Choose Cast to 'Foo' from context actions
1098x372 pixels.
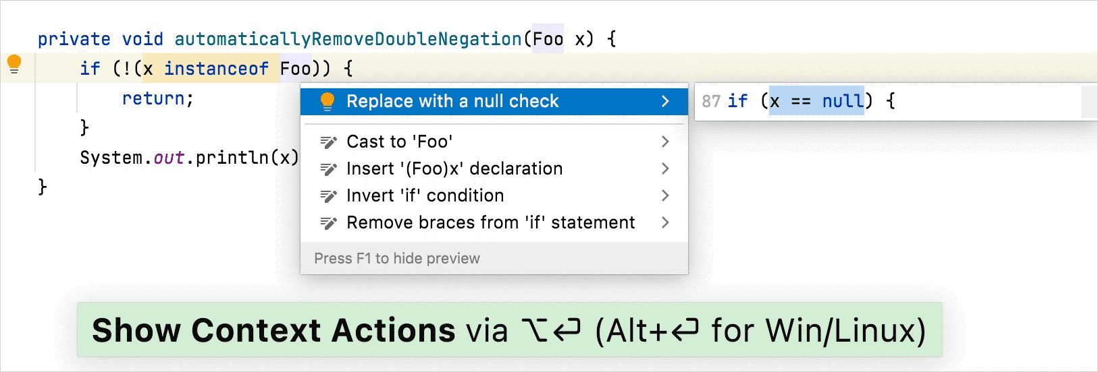coord(494,142)
